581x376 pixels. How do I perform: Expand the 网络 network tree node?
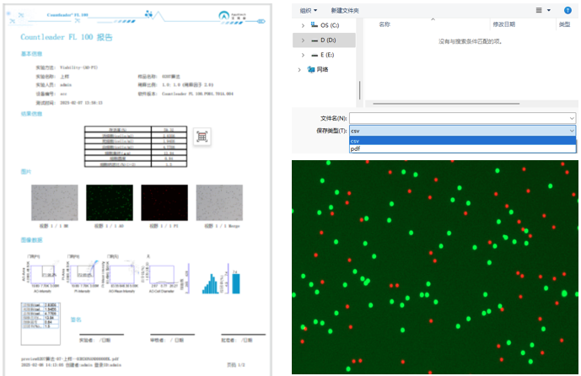299,69
